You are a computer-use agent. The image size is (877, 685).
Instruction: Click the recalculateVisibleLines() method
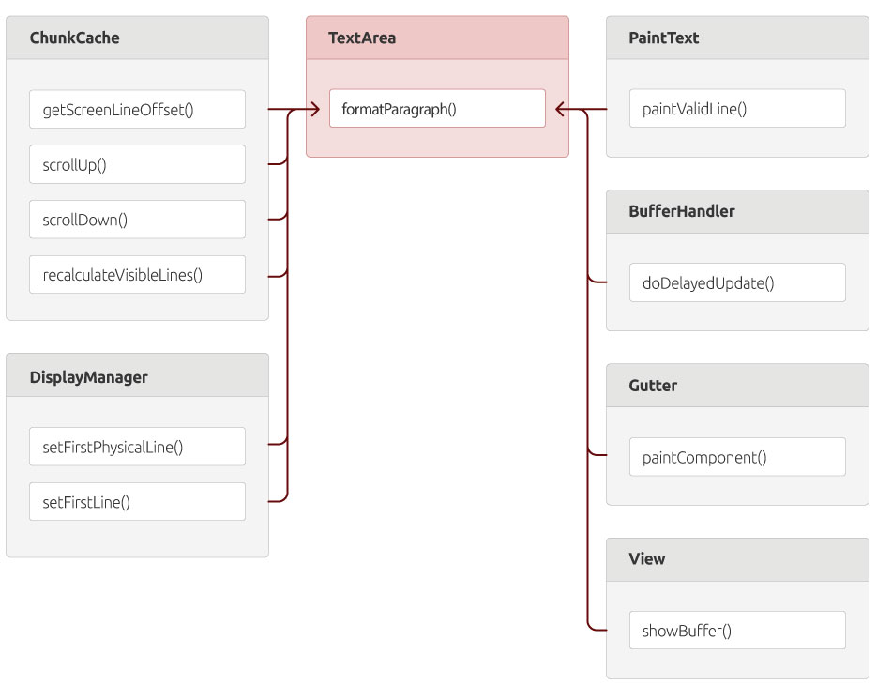[137, 274]
